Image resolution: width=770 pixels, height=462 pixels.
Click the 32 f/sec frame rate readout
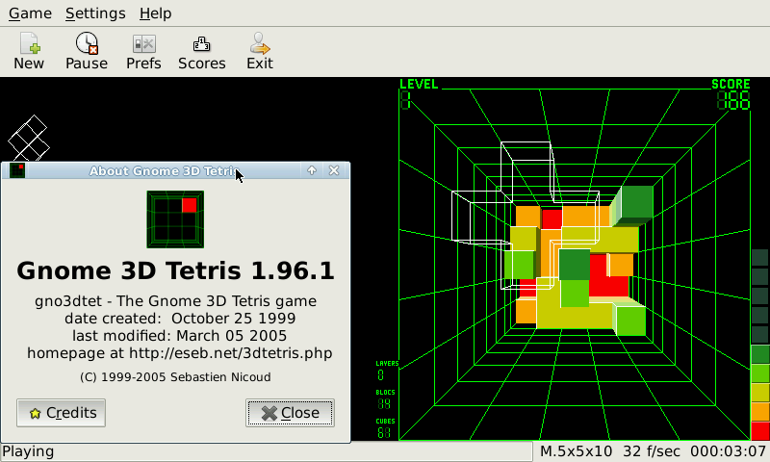pyautogui.click(x=652, y=451)
